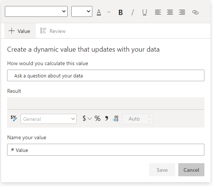Toggle italic text formatting
Viewport: 213px width, 186px height.
pyautogui.click(x=133, y=12)
